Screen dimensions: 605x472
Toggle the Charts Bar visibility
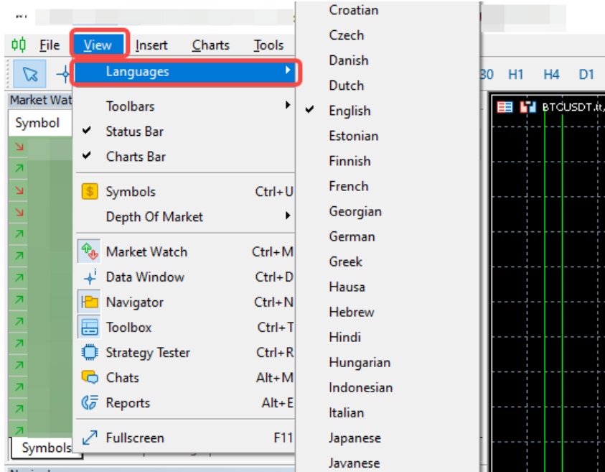[136, 157]
